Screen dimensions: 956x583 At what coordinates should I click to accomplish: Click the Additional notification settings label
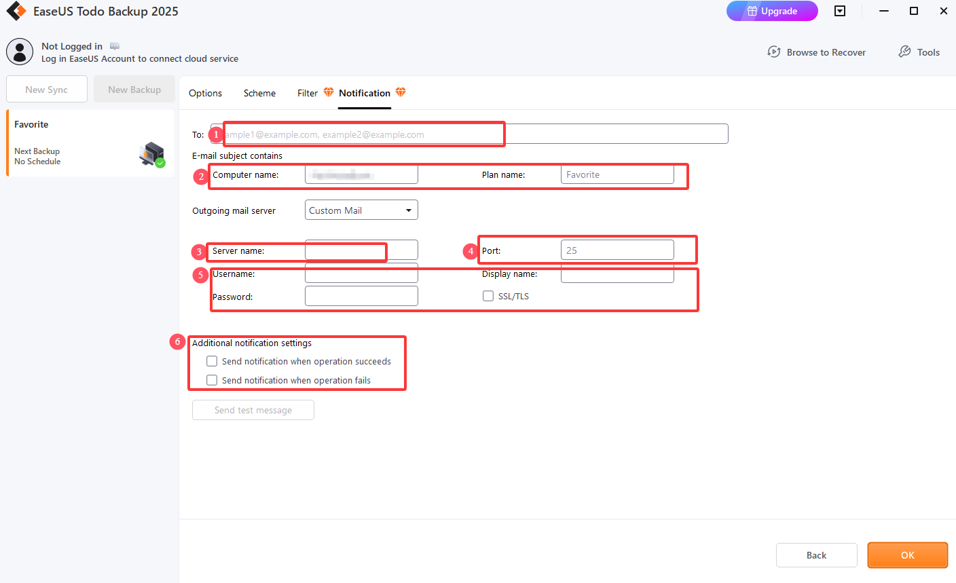click(x=252, y=343)
